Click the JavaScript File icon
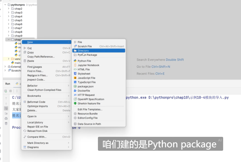The height and width of the screenshot is (162, 241). coord(75,78)
